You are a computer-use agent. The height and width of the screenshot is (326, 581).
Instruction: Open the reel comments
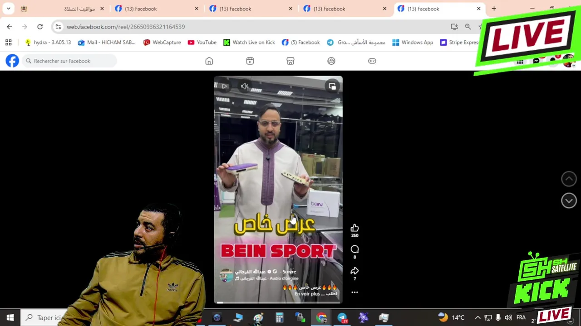click(355, 249)
